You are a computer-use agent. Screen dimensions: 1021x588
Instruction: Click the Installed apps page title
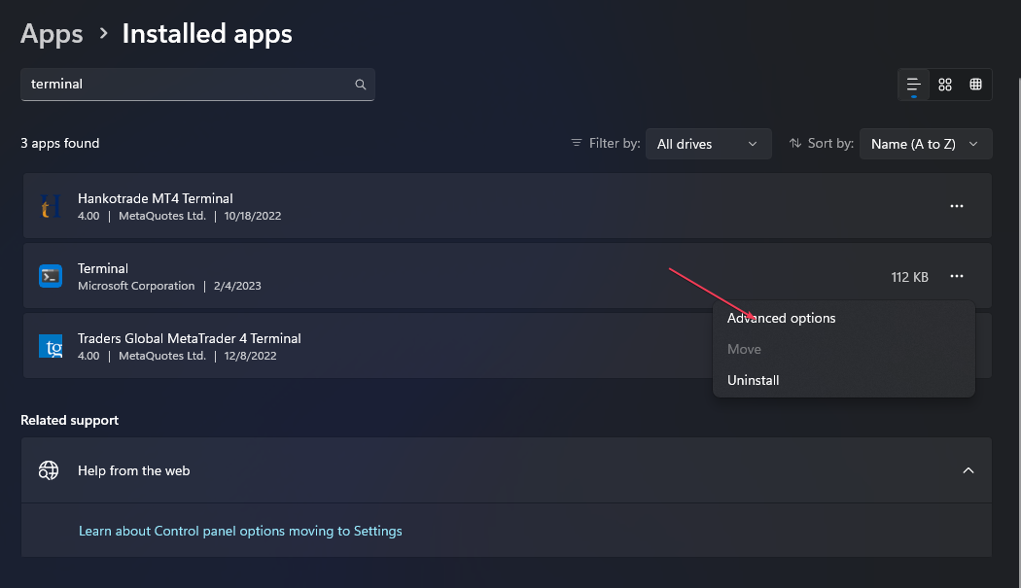pos(207,34)
